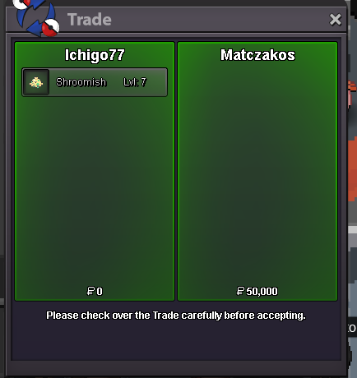Click the Pokédollar symbol beside 50,000
This screenshot has height=378, width=357.
click(x=240, y=291)
